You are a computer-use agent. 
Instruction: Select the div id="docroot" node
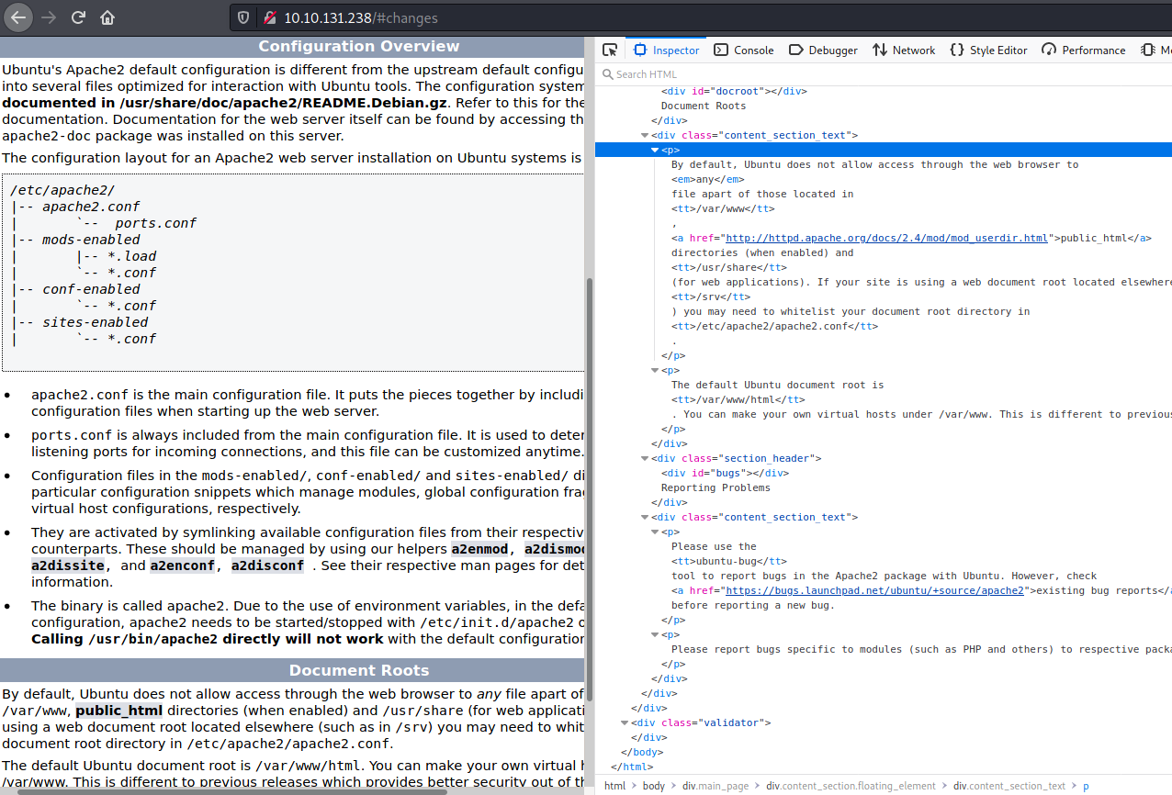pos(733,91)
